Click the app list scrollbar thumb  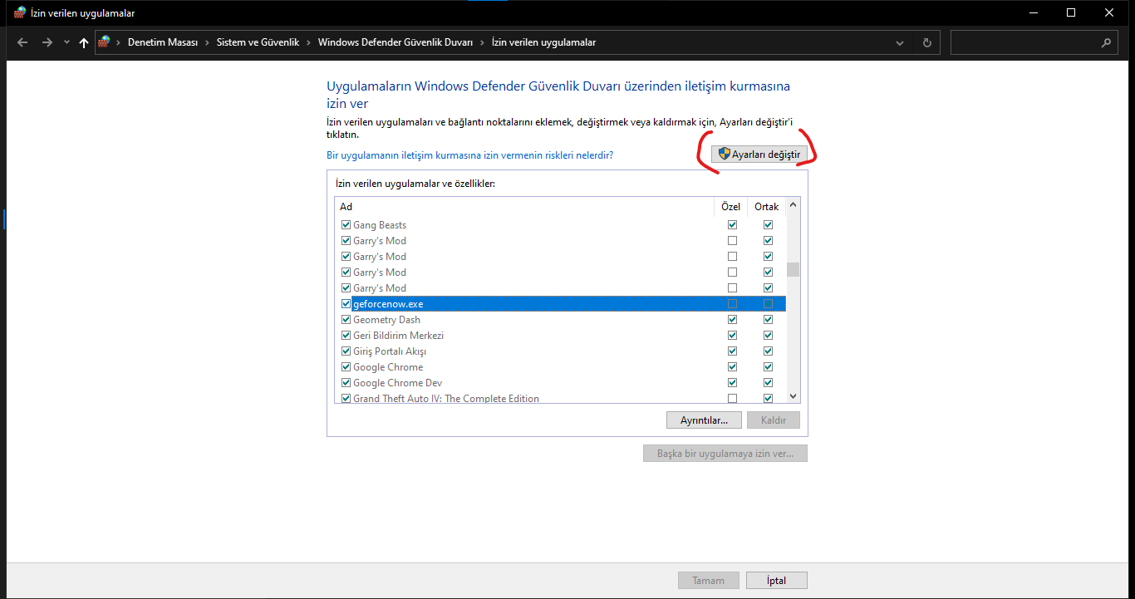[x=793, y=269]
